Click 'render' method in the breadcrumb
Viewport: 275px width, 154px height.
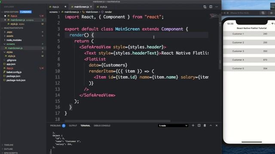108,12
